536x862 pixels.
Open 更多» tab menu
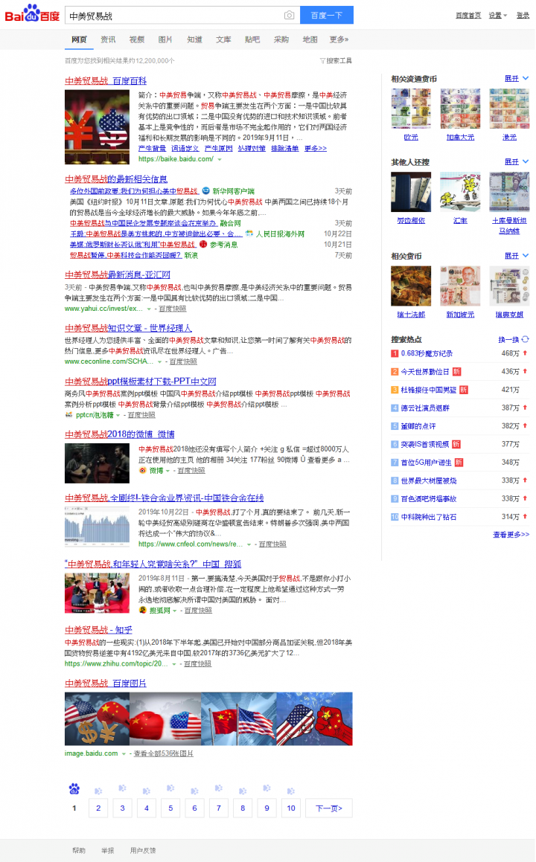[339, 39]
